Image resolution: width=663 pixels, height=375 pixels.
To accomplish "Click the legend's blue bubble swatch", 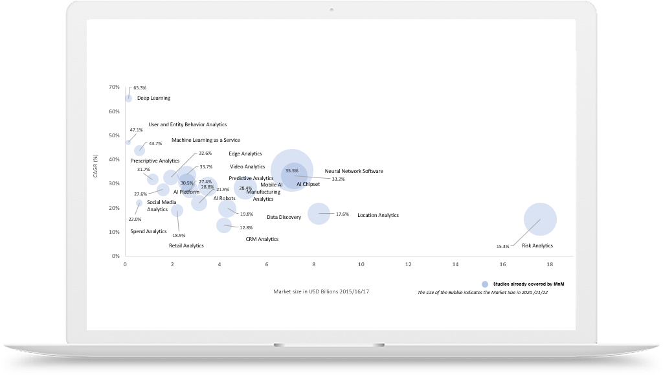I will [485, 284].
